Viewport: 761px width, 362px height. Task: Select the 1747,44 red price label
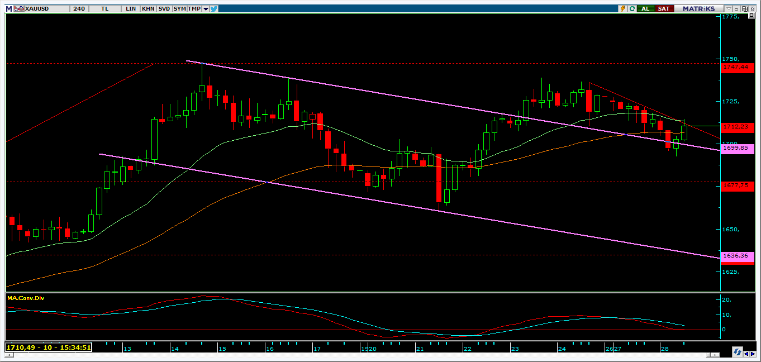coord(738,67)
